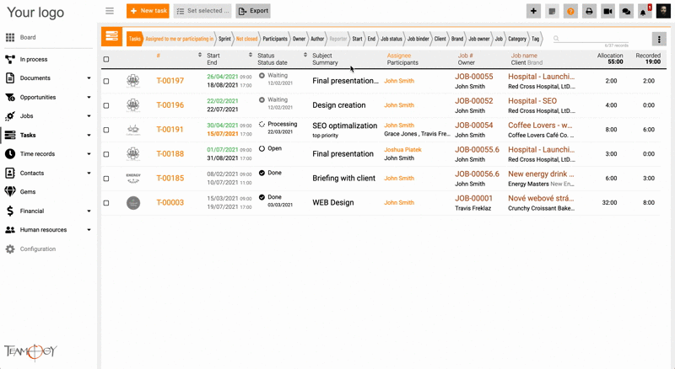Open the orange help question icon
675x369 pixels.
570,11
